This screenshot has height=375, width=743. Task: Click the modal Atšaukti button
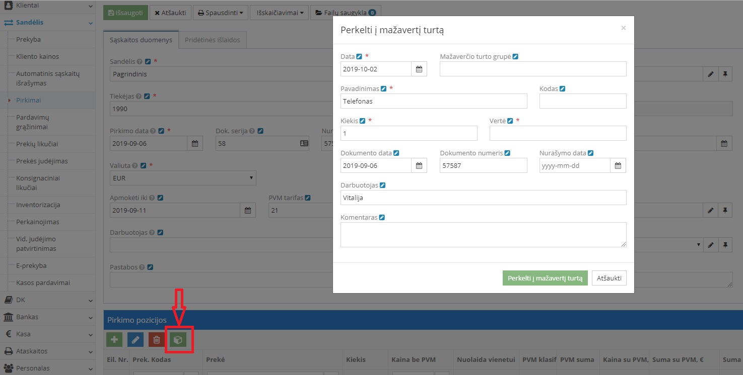click(x=609, y=278)
